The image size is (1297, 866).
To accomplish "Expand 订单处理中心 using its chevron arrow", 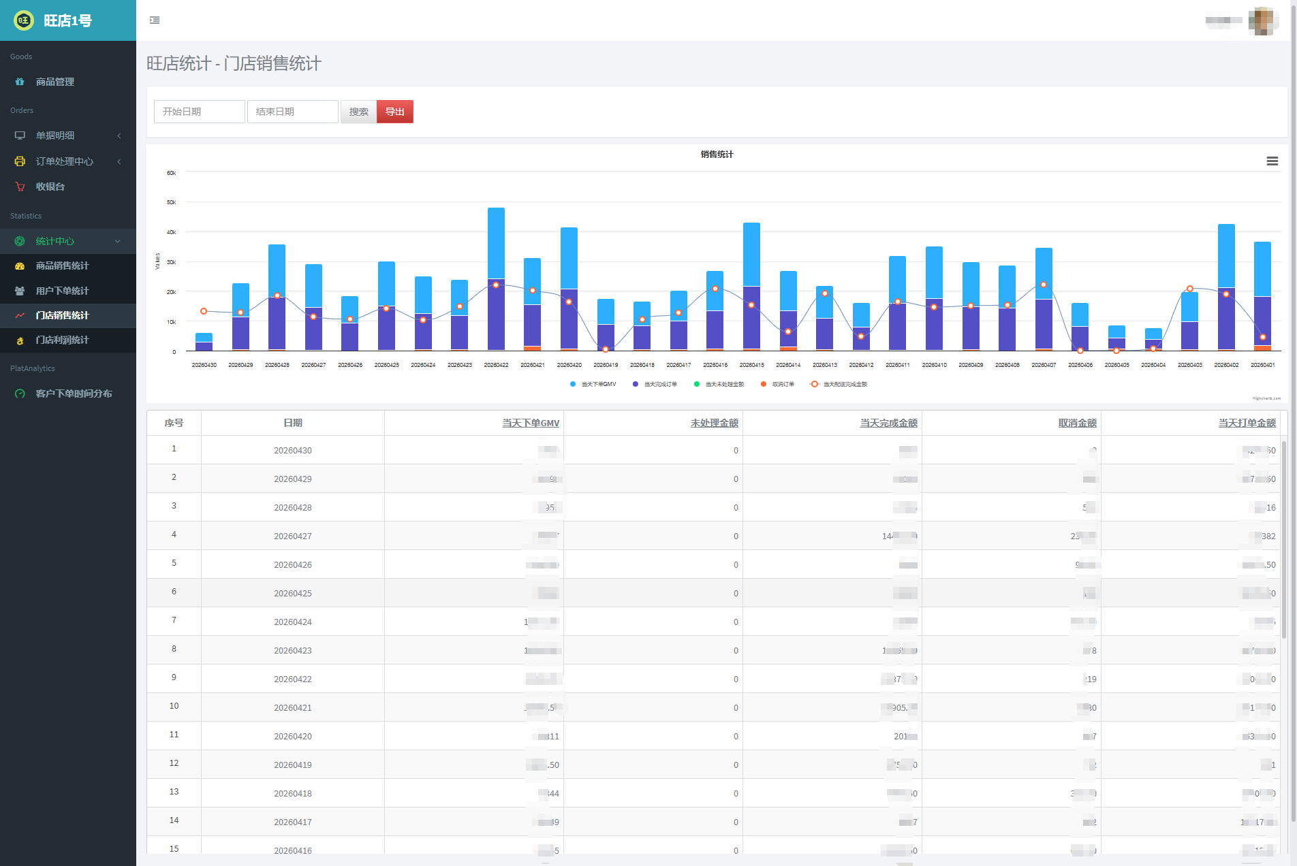I will 119,161.
